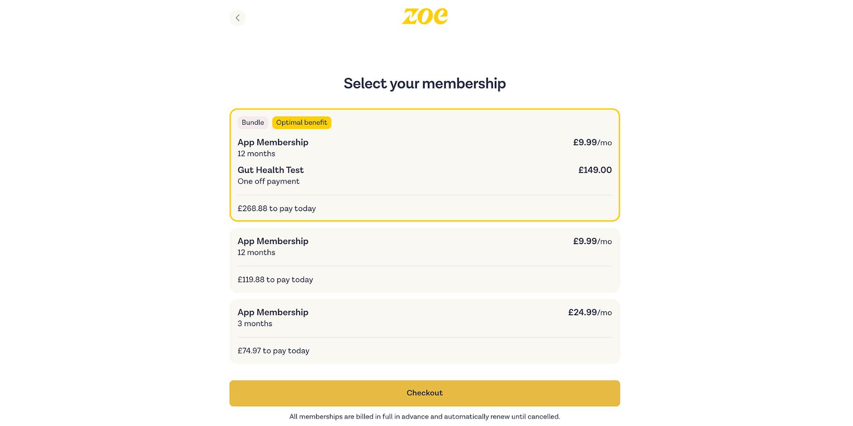The width and height of the screenshot is (853, 426).
Task: Click the Select your membership heading
Action: pos(425,83)
